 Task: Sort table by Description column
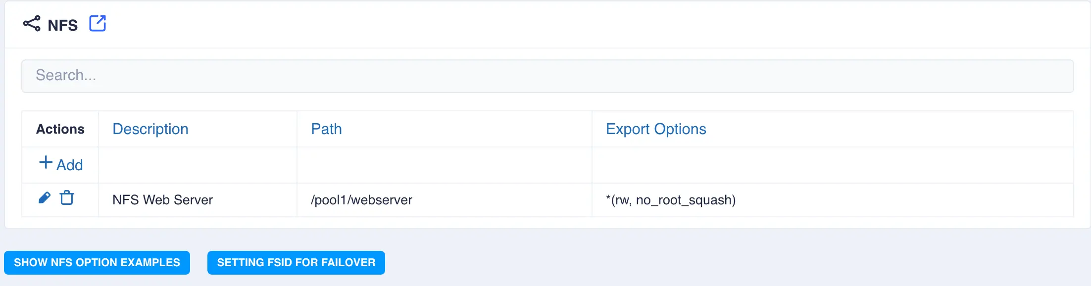coord(150,129)
